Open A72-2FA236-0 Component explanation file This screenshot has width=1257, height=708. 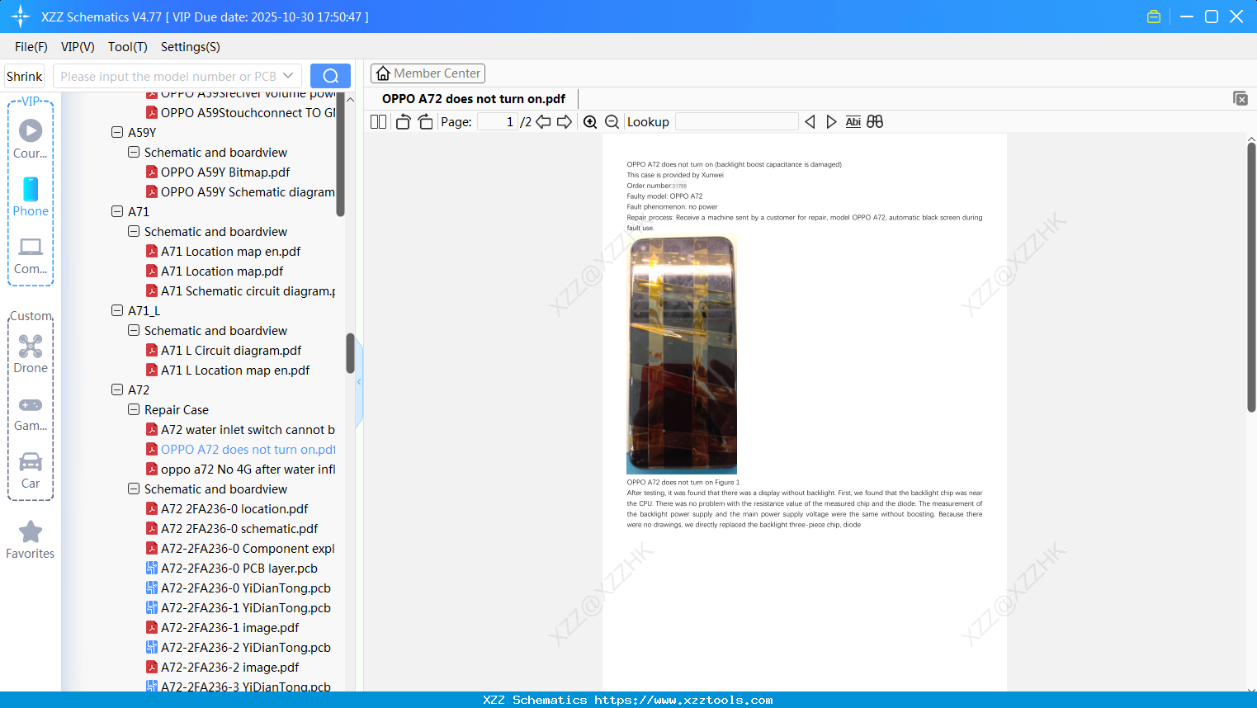pos(248,548)
